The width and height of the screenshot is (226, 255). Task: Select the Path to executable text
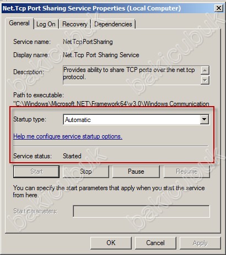[111, 104]
